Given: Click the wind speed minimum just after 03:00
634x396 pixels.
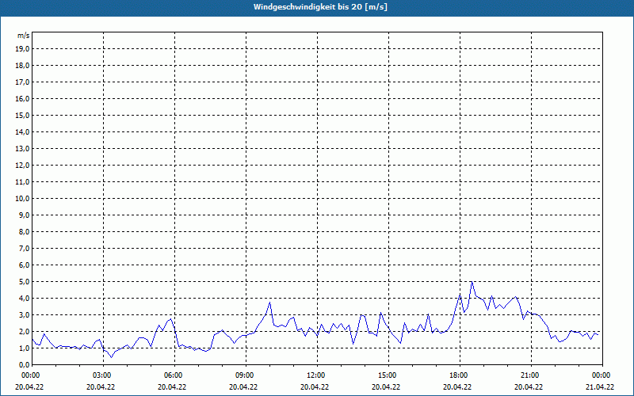Looking at the screenshot, I should coord(112,357).
